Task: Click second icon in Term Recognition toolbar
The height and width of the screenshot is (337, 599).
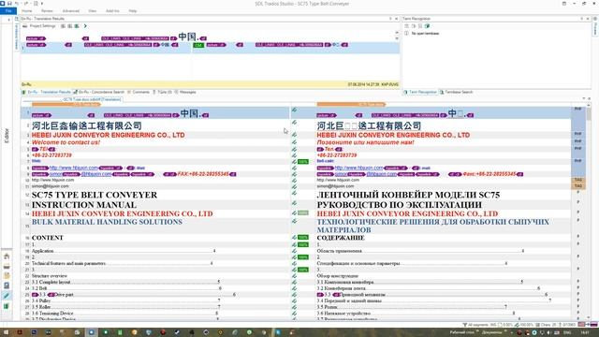Action: point(414,26)
